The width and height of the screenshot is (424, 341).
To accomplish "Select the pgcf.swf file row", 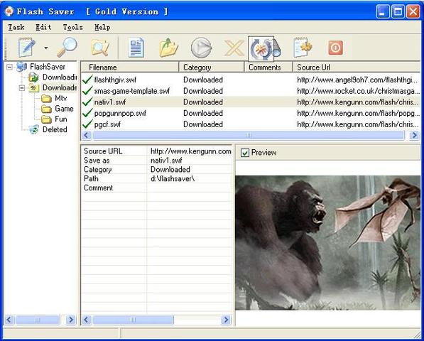I will (x=251, y=124).
